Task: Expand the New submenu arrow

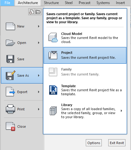Action: (x=39, y=26)
